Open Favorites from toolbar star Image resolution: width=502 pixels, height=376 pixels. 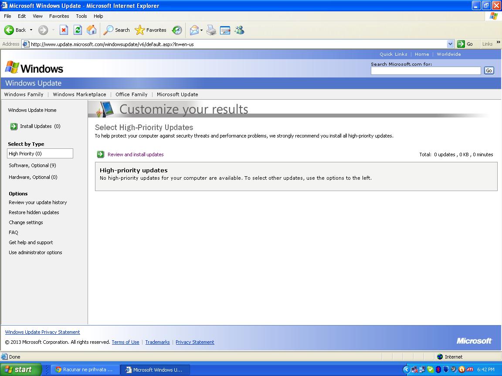point(150,30)
